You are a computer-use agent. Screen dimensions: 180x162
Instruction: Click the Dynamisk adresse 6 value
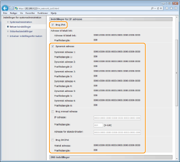coord(117,100)
